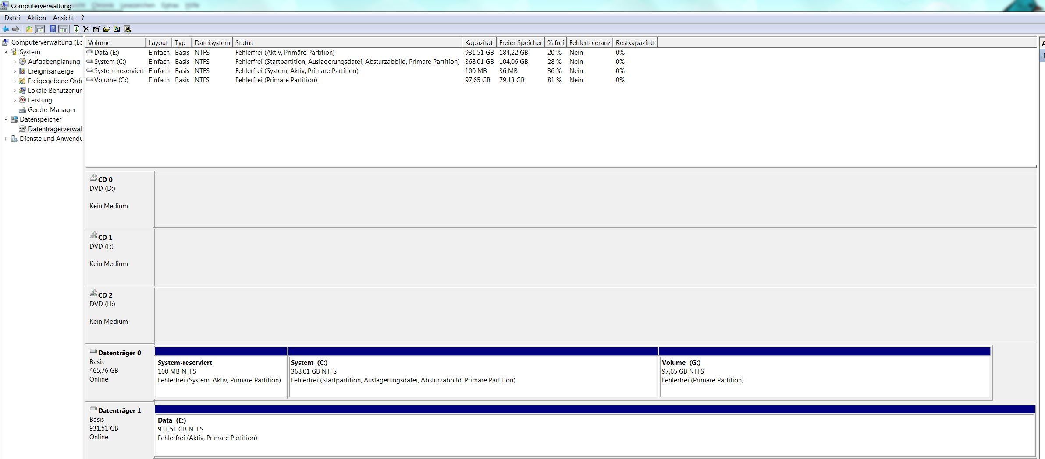Viewport: 1045px width, 459px height.
Task: Open the Aktion menu
Action: [36, 18]
